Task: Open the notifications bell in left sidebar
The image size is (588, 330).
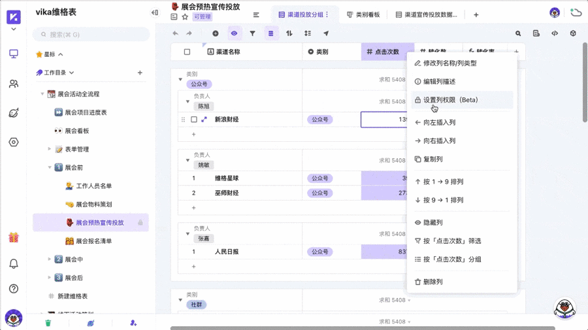Action: (13, 263)
